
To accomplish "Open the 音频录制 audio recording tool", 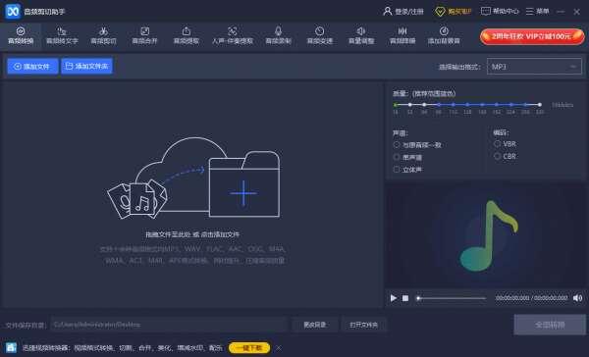I will 279,35.
